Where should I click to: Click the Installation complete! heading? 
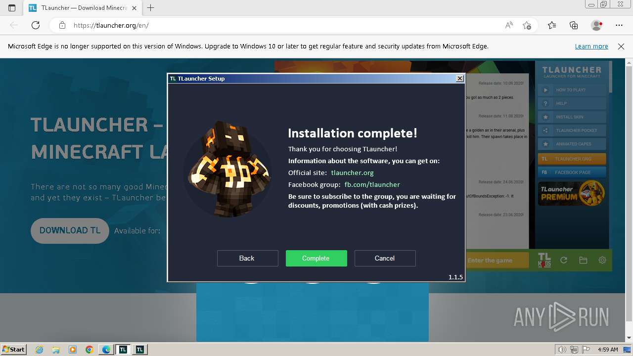pyautogui.click(x=353, y=133)
